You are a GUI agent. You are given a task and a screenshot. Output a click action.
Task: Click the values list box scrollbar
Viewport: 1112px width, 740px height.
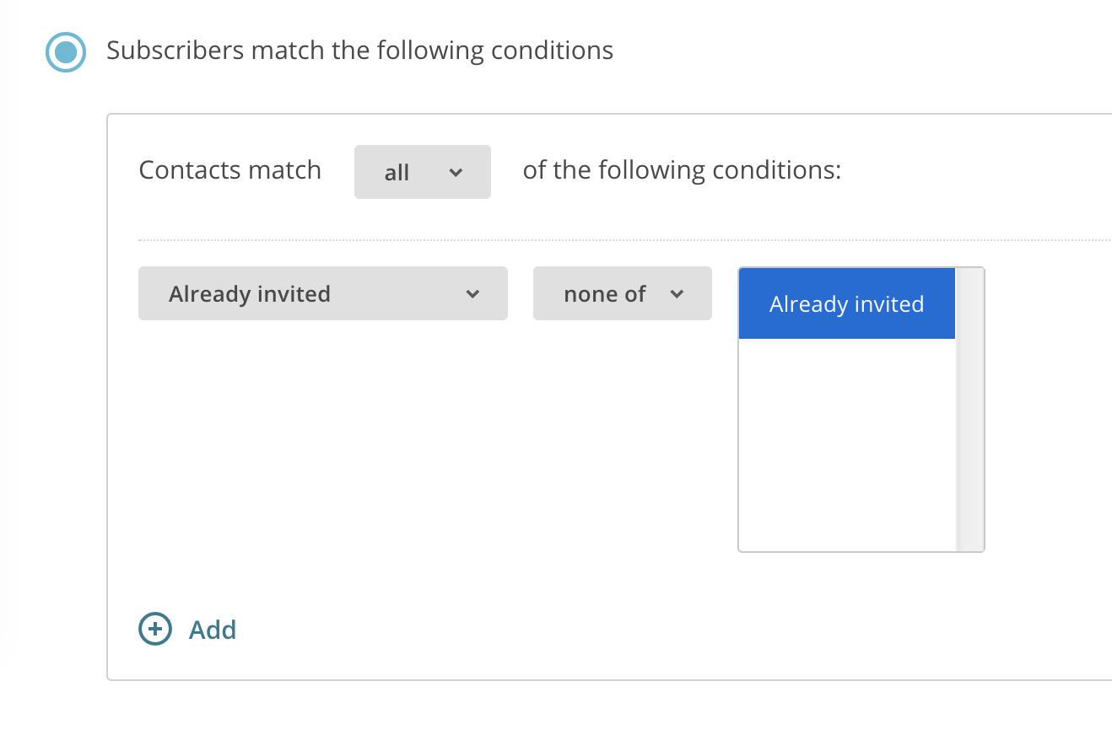point(970,410)
